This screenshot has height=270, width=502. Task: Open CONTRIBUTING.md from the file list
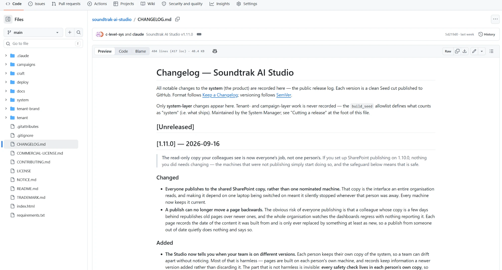(x=33, y=162)
